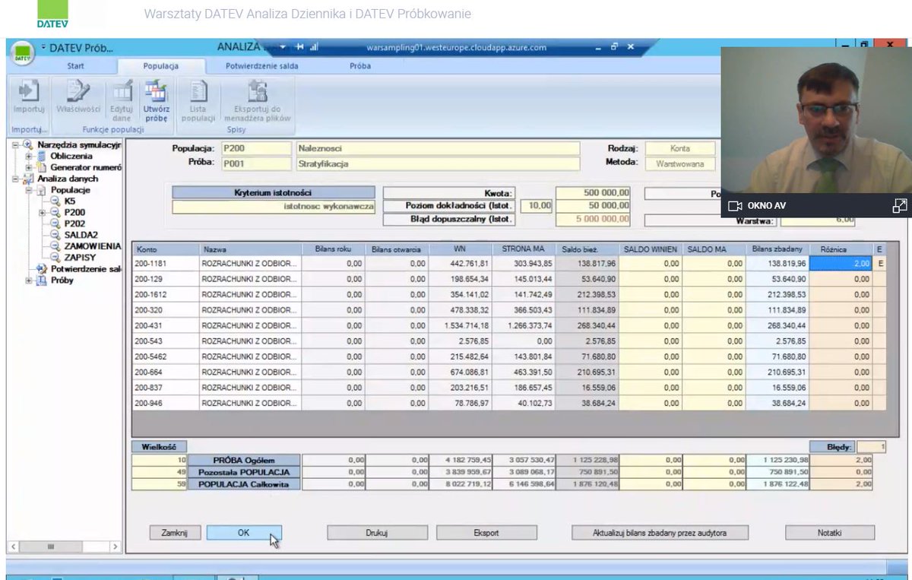Click the Obliczenia node icon
This screenshot has height=580, width=912.
[x=42, y=157]
